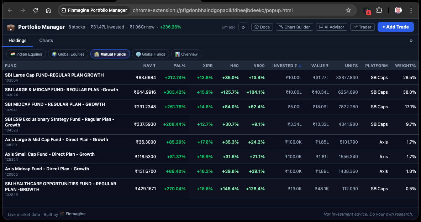
Task: Enable the Global Funds filter
Action: click(150, 54)
